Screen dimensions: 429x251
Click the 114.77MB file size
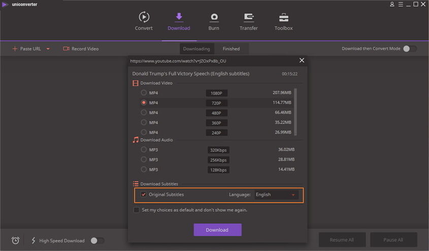tap(282, 102)
